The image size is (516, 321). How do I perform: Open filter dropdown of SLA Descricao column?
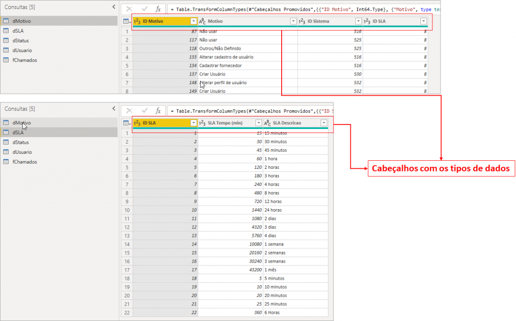pyautogui.click(x=324, y=123)
